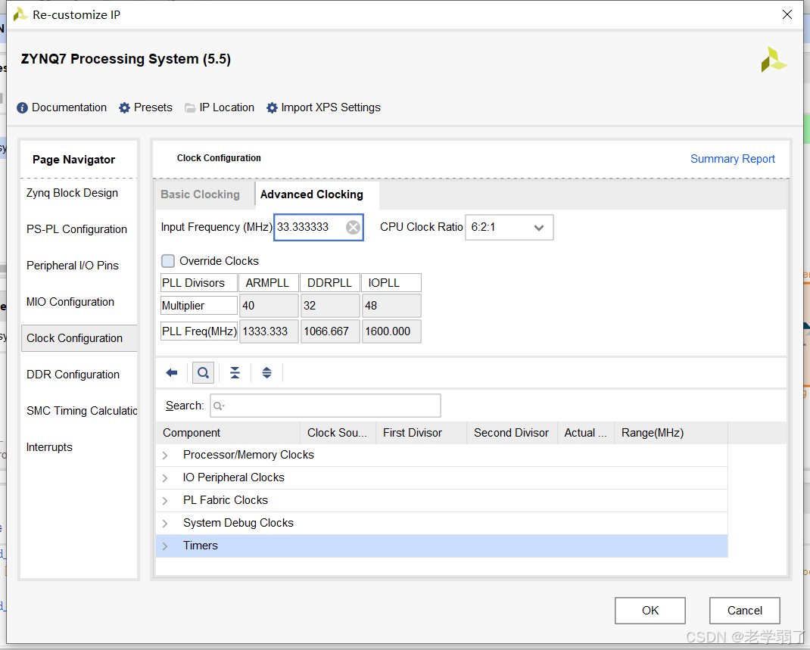The image size is (810, 650).
Task: Open SMC Timing Calculation page
Action: point(82,411)
